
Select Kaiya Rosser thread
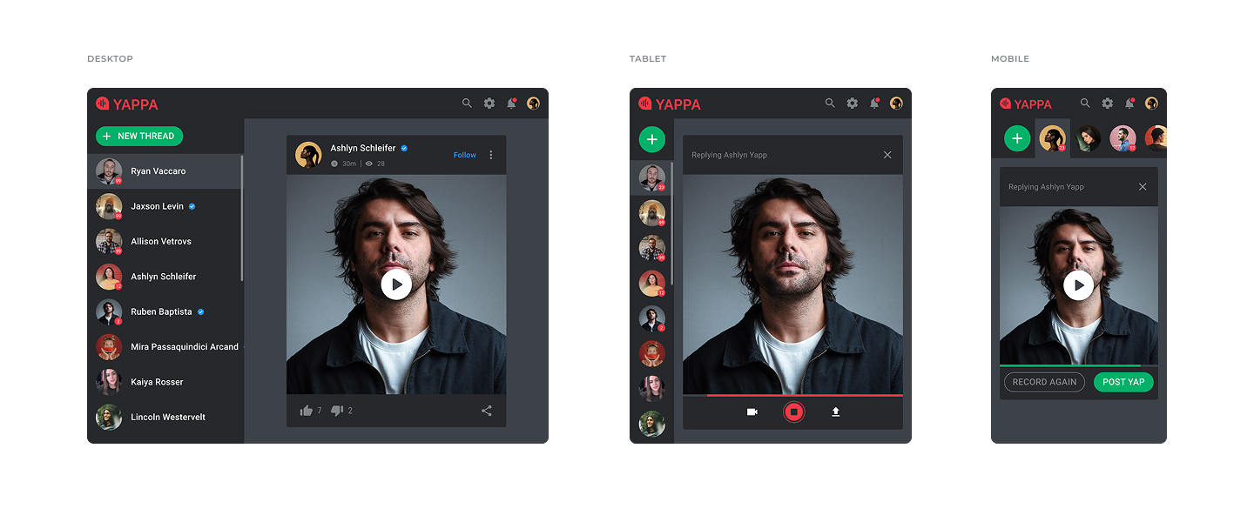tap(164, 382)
